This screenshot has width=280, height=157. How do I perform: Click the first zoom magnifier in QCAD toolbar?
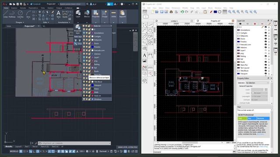[230, 12]
